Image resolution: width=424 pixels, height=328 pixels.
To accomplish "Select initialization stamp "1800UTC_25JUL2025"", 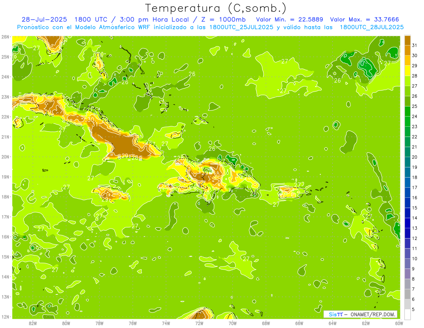I will coord(241,27).
